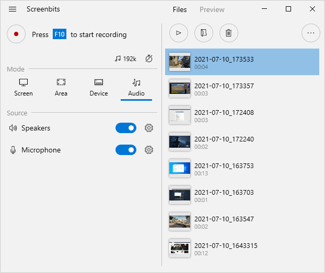The image size is (325, 273).
Task: Minimize the Screenbits window
Action: pos(264,9)
